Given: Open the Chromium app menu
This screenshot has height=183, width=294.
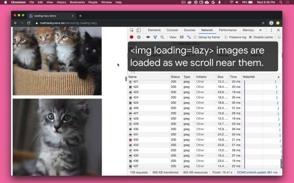Looking at the screenshot, I should click(x=18, y=2).
